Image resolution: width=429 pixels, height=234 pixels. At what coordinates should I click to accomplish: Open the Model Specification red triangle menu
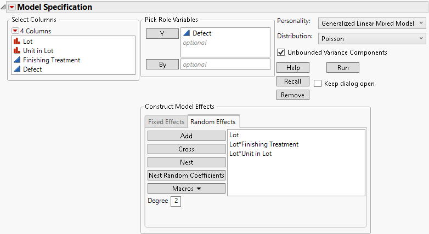pyautogui.click(x=12, y=7)
